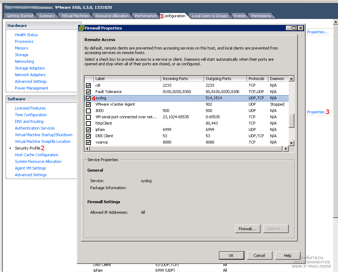Open the Performance tab

[145, 16]
